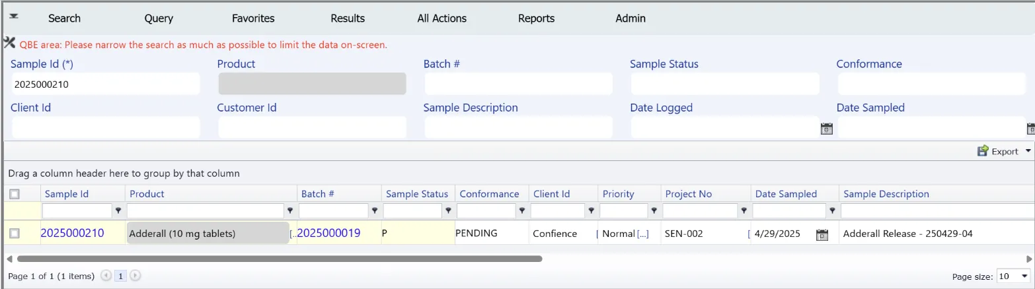Open batch 2025000019 link

click(328, 233)
